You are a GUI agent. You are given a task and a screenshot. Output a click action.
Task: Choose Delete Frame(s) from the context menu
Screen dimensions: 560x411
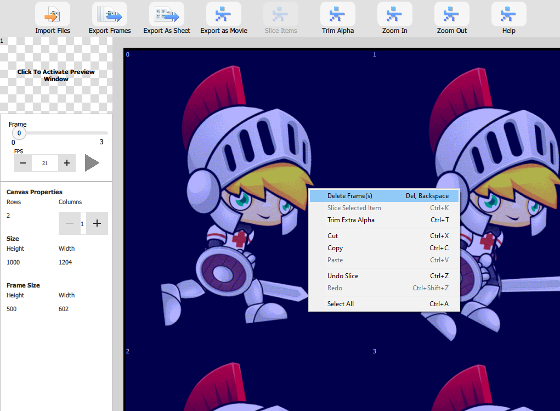tap(384, 196)
